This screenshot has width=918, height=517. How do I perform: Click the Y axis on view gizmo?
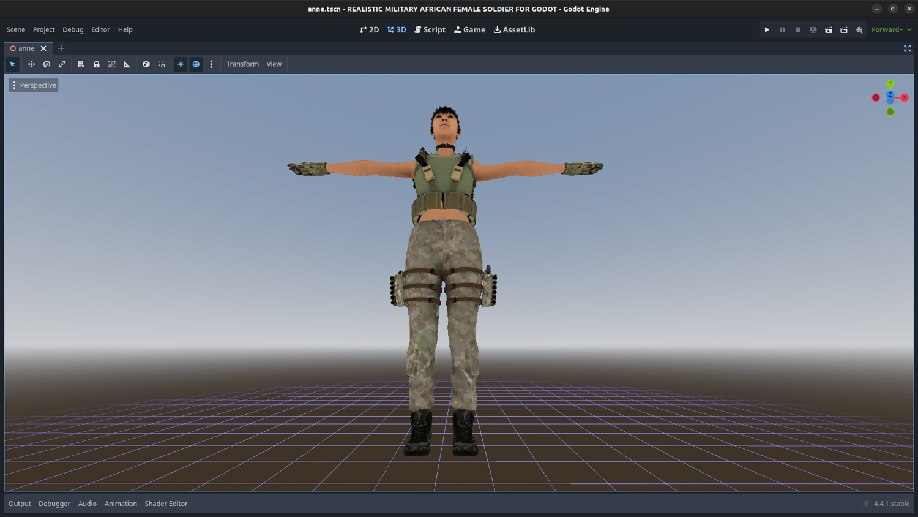coord(890,84)
